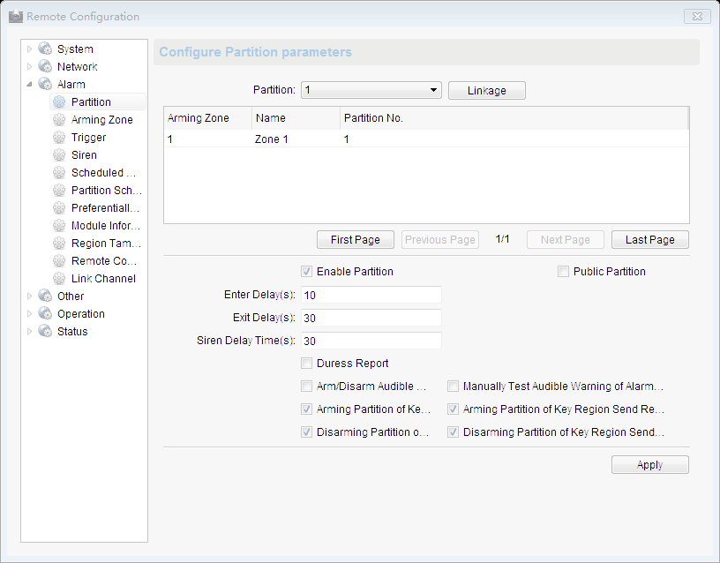This screenshot has height=563, width=720.
Task: Expand the Other tree node
Action: point(29,296)
